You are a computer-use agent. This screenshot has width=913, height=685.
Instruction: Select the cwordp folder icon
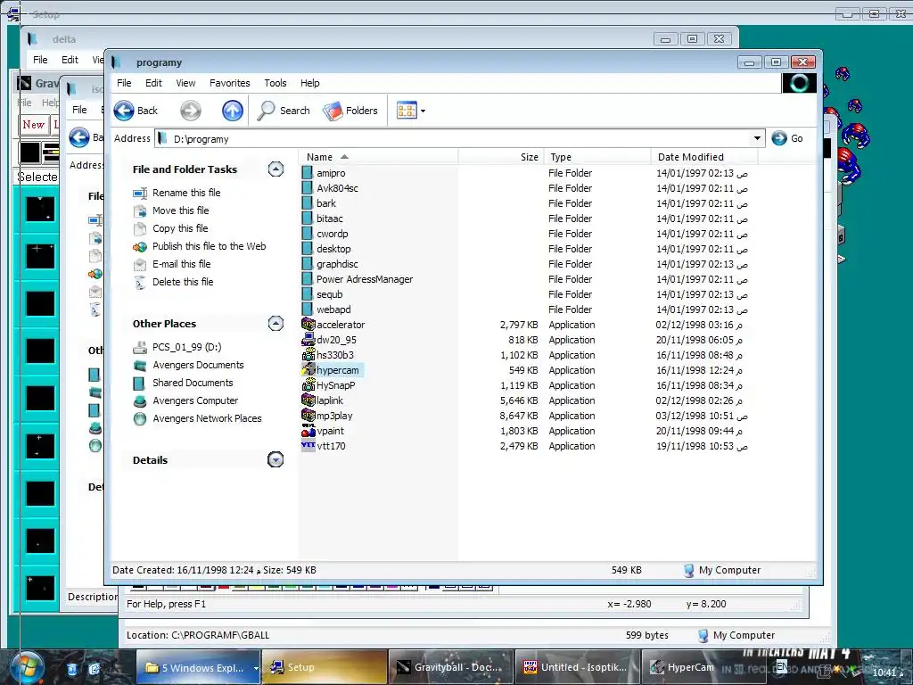[308, 234]
